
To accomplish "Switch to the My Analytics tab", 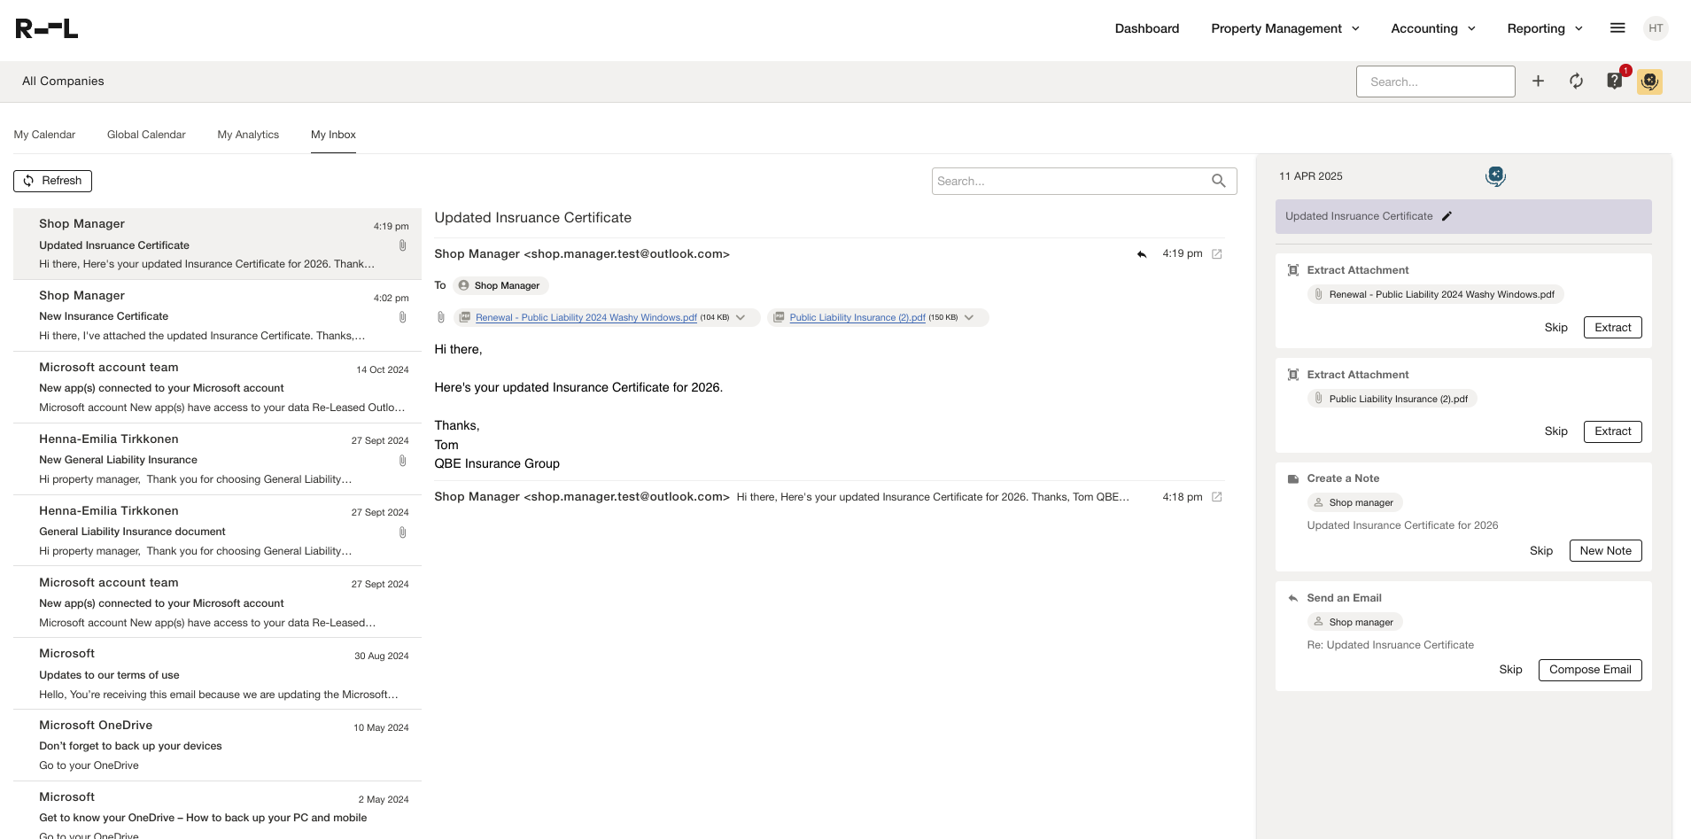I will point(248,135).
